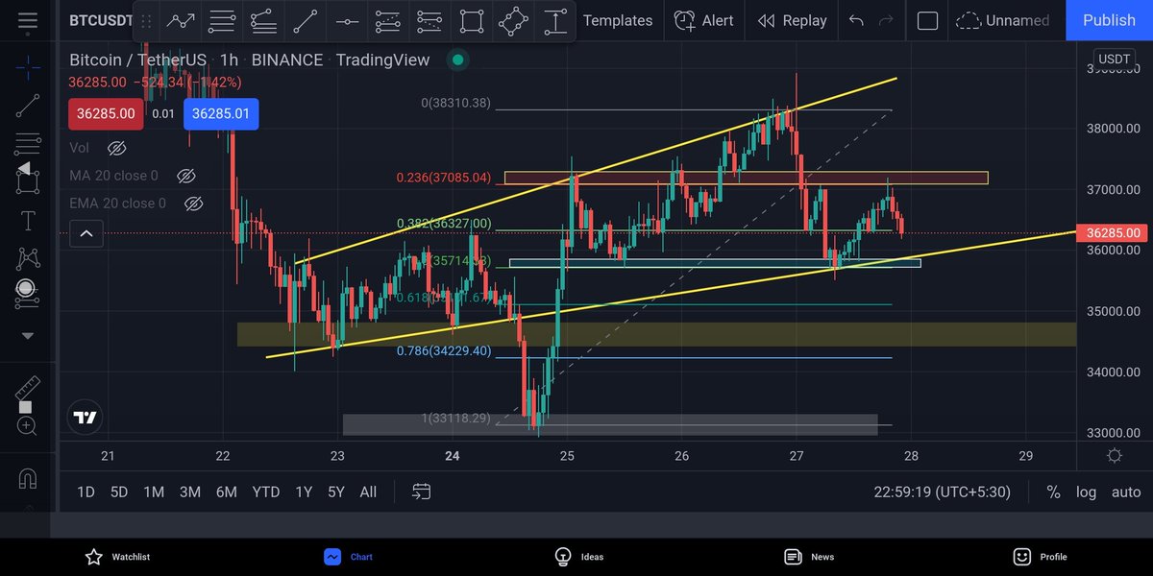Expand more left sidebar tools arrow
Screen dimensions: 1153x576
(x=28, y=336)
